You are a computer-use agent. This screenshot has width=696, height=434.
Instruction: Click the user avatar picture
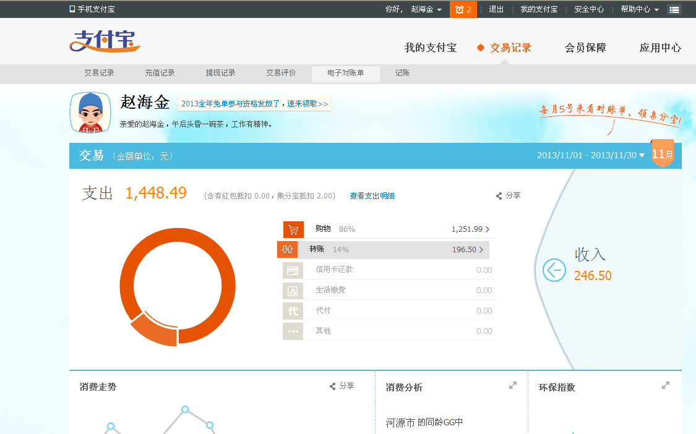pyautogui.click(x=90, y=113)
